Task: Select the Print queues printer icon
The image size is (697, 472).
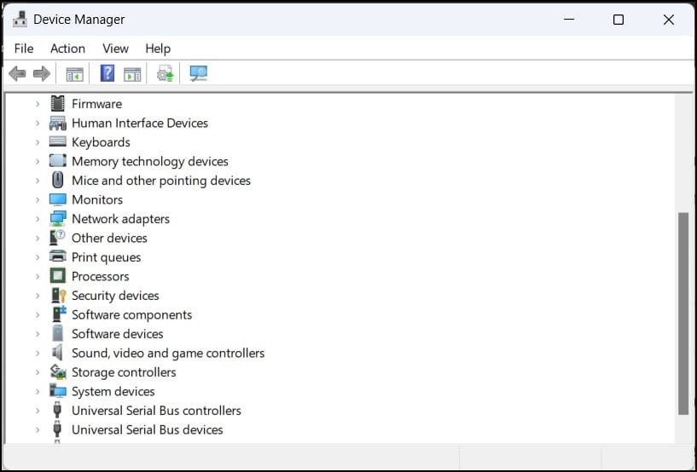Action: [x=57, y=256]
